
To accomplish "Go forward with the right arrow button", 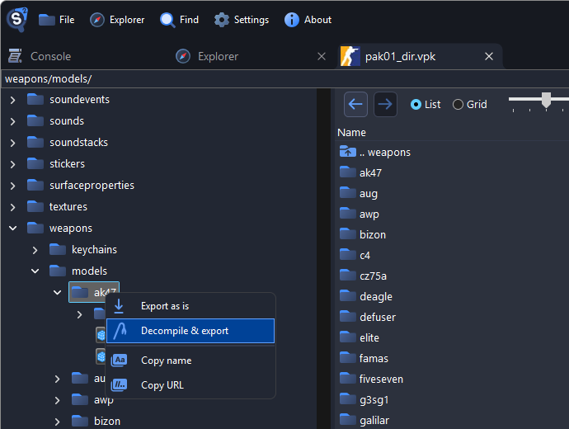I will pos(385,105).
